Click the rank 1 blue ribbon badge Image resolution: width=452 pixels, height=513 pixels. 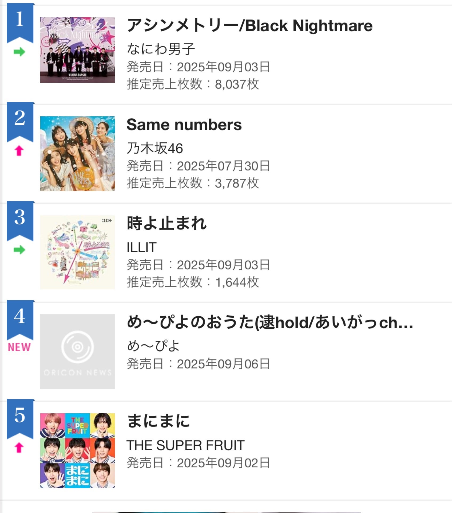[20, 21]
